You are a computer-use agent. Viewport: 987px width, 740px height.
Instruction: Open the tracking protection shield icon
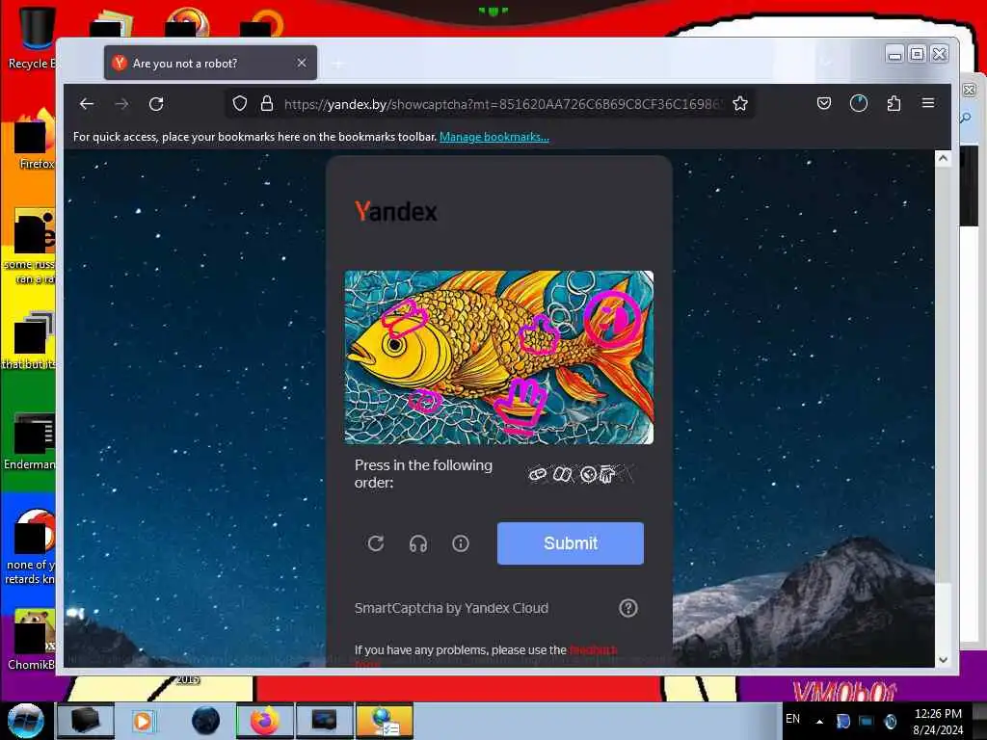(x=240, y=104)
